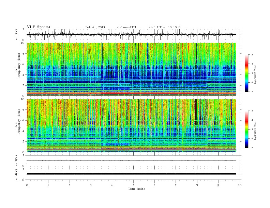Click the time axis tick label '10'
Viewport: 270px width, 208px height.
pos(240,185)
